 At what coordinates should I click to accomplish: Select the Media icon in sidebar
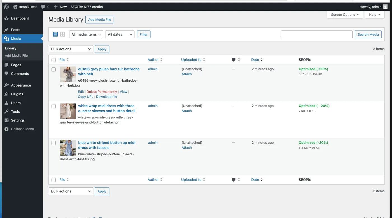7,39
